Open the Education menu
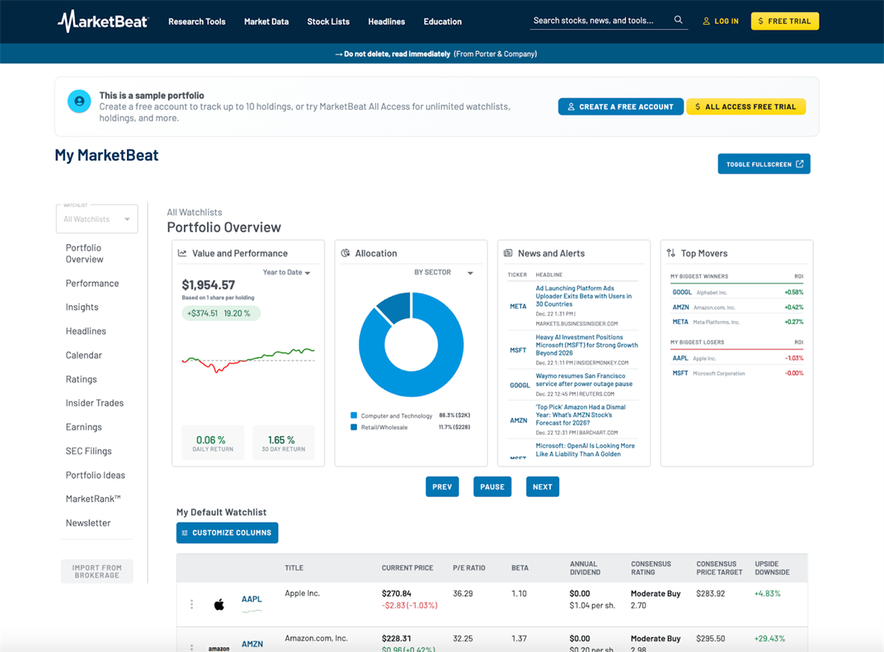The width and height of the screenshot is (884, 652). 443,22
